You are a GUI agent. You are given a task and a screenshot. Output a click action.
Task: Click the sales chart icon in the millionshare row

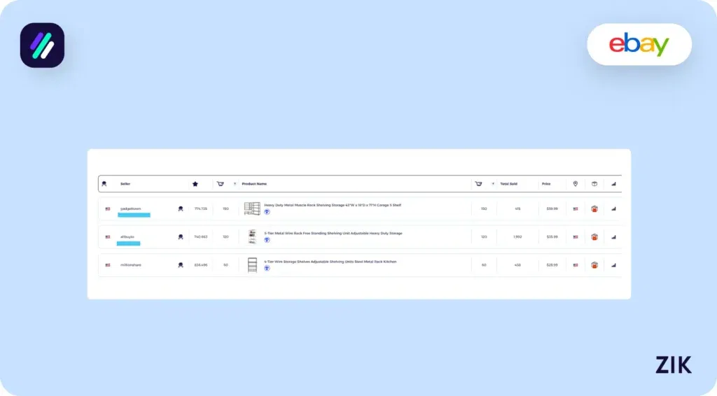click(x=614, y=265)
